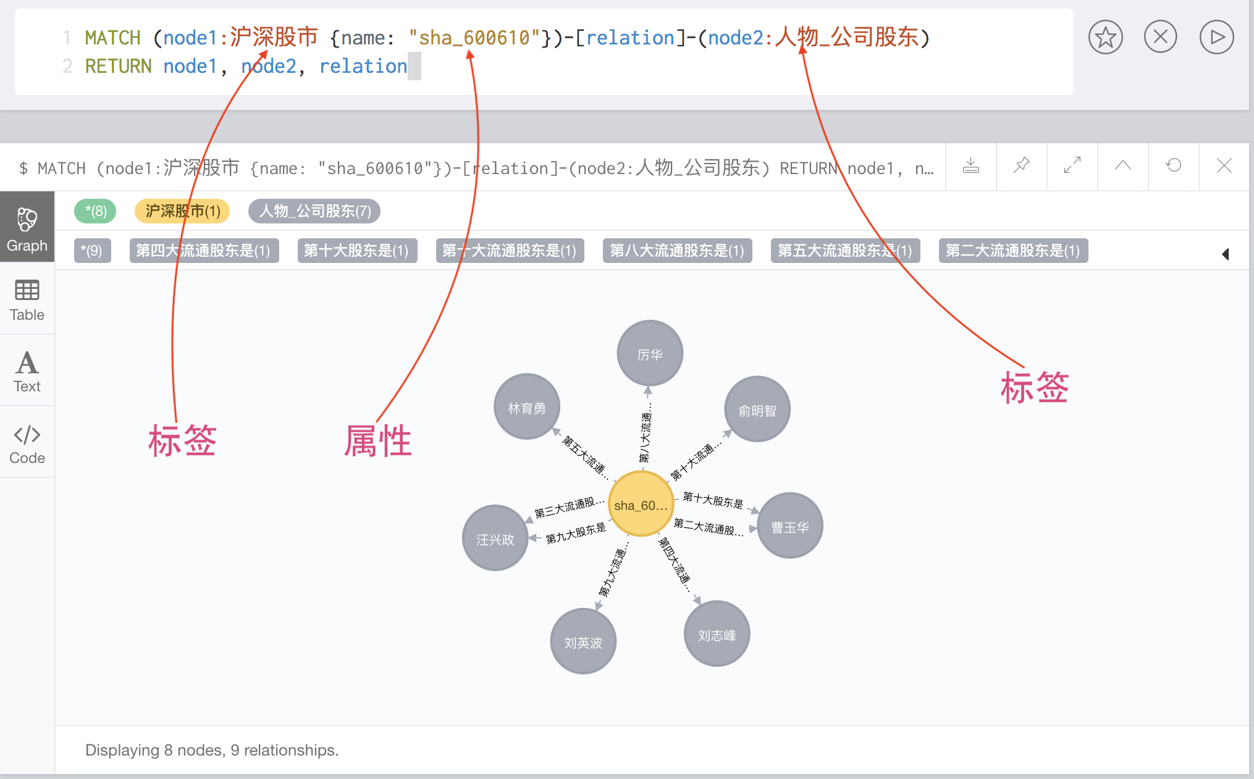Select the *(8) all-nodes label badge
The image size is (1254, 779).
95,211
